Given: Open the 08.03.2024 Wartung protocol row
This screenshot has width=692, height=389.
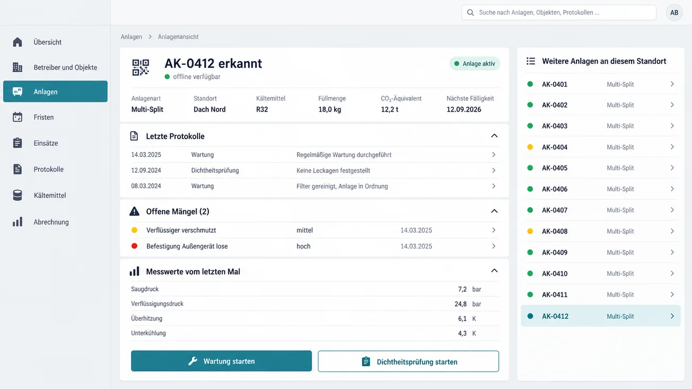Looking at the screenshot, I should (314, 186).
